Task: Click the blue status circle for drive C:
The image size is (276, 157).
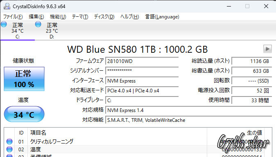Action: click(4, 24)
